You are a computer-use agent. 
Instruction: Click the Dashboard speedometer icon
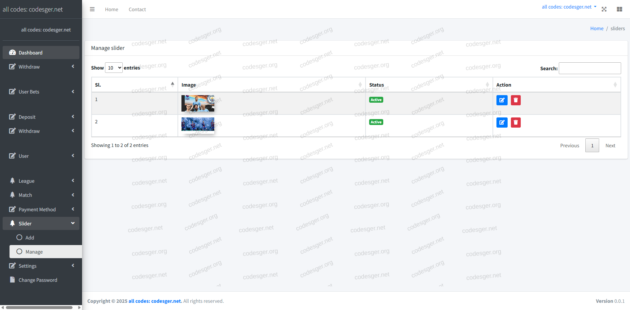tap(12, 52)
